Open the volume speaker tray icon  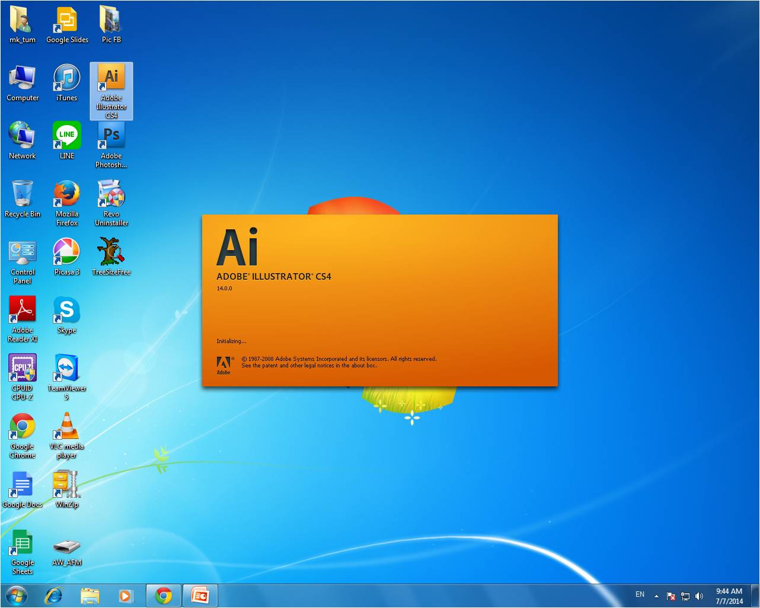point(700,596)
